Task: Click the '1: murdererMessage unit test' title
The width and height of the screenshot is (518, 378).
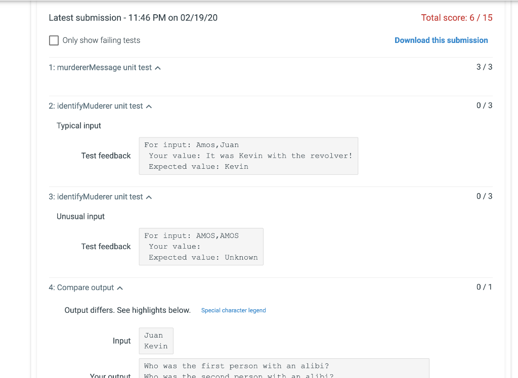Action: pos(100,67)
